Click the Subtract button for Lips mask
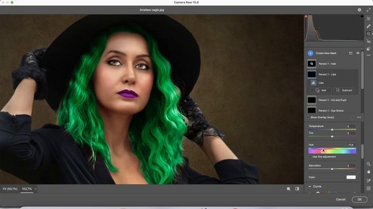This screenshot has width=373, height=209. coord(344,91)
